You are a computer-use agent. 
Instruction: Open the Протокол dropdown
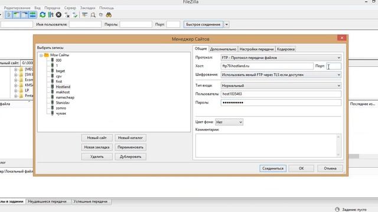pos(281,58)
